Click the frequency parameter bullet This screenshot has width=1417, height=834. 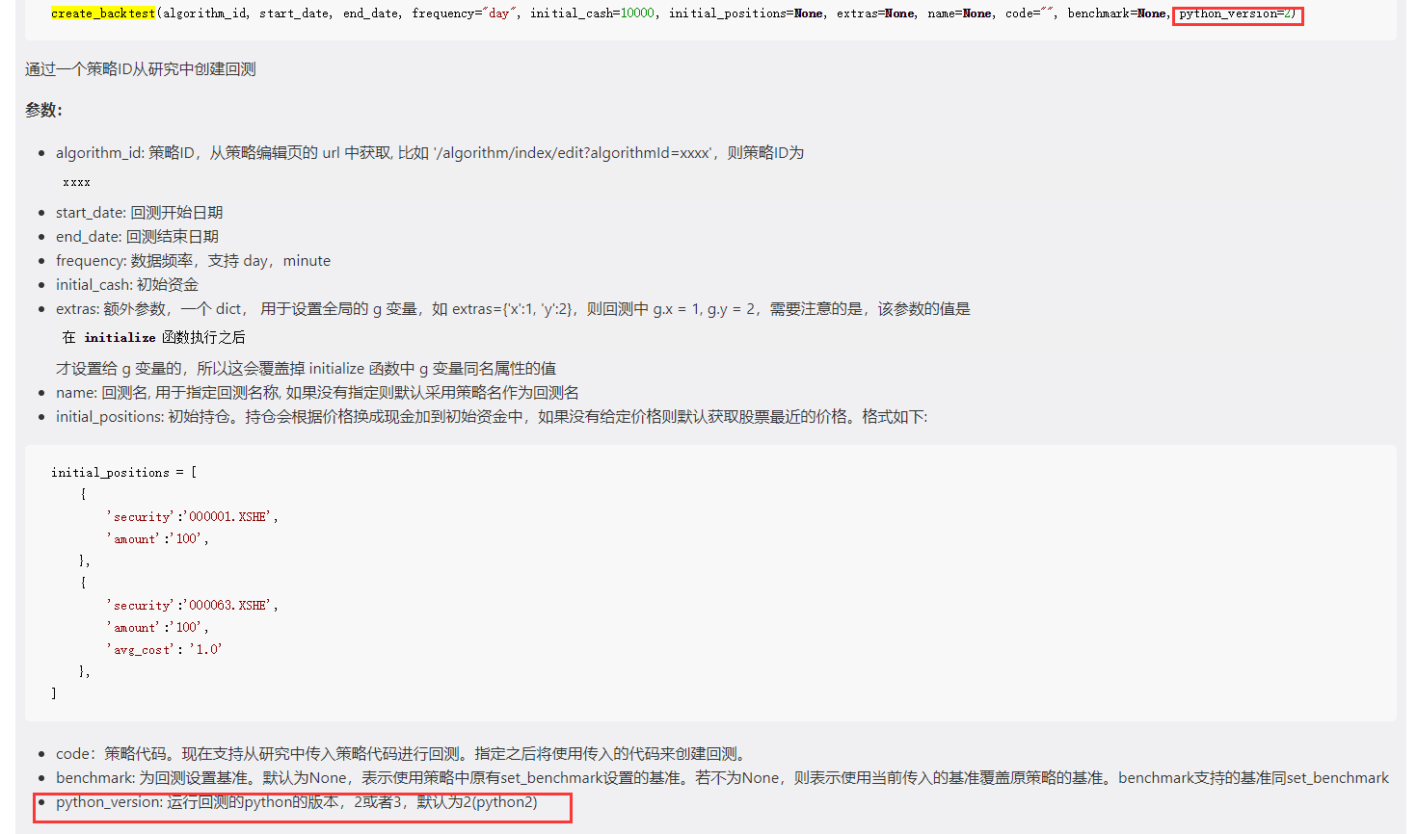(193, 261)
